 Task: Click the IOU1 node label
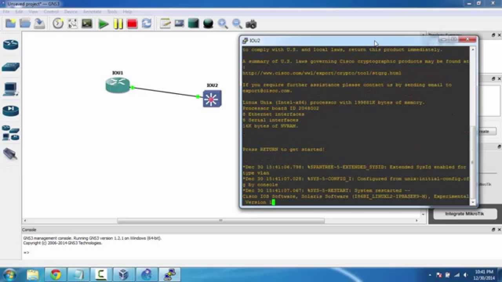[118, 73]
